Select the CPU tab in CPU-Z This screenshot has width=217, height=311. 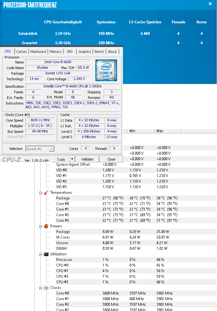(x=7, y=51)
